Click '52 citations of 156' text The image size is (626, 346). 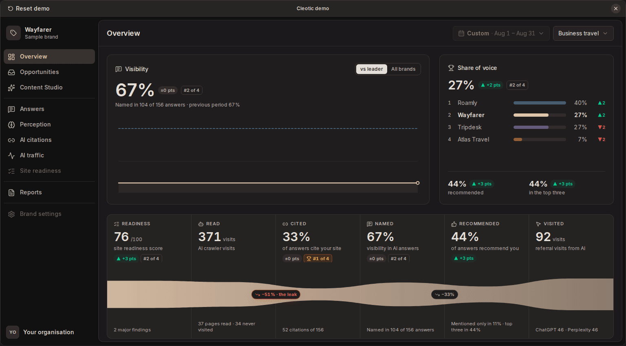pyautogui.click(x=303, y=330)
